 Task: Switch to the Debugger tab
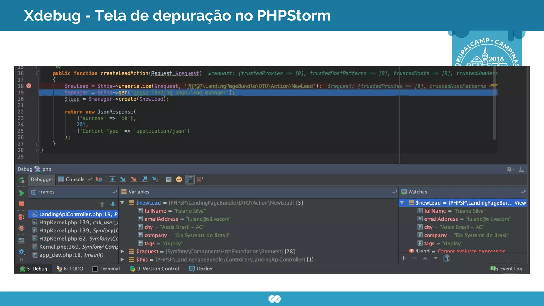pos(42,180)
